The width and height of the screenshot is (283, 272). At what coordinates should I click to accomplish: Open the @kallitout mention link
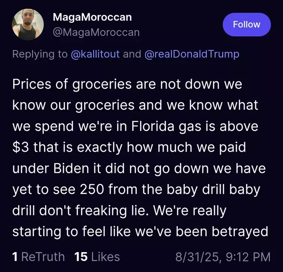tap(96, 54)
